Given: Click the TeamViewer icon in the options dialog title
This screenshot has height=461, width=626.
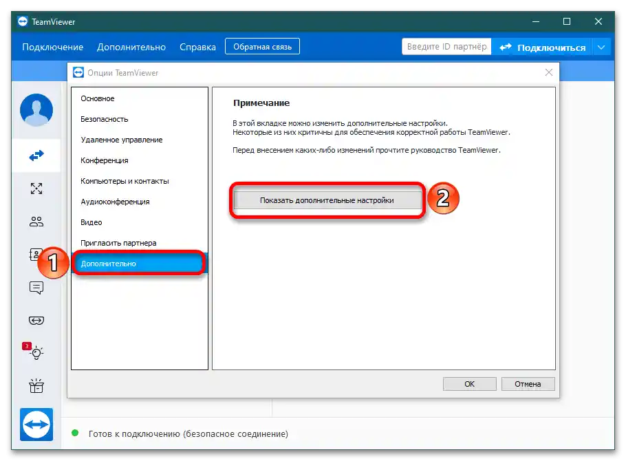Looking at the screenshot, I should [x=78, y=72].
